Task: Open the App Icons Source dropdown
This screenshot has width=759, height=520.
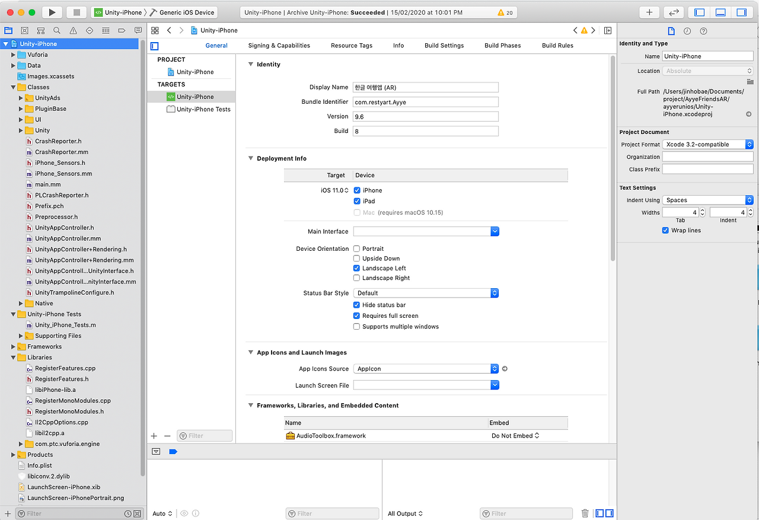Action: pyautogui.click(x=426, y=369)
